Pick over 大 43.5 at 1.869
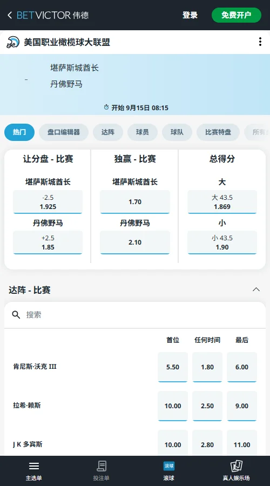This screenshot has height=486, width=270. pos(222,202)
